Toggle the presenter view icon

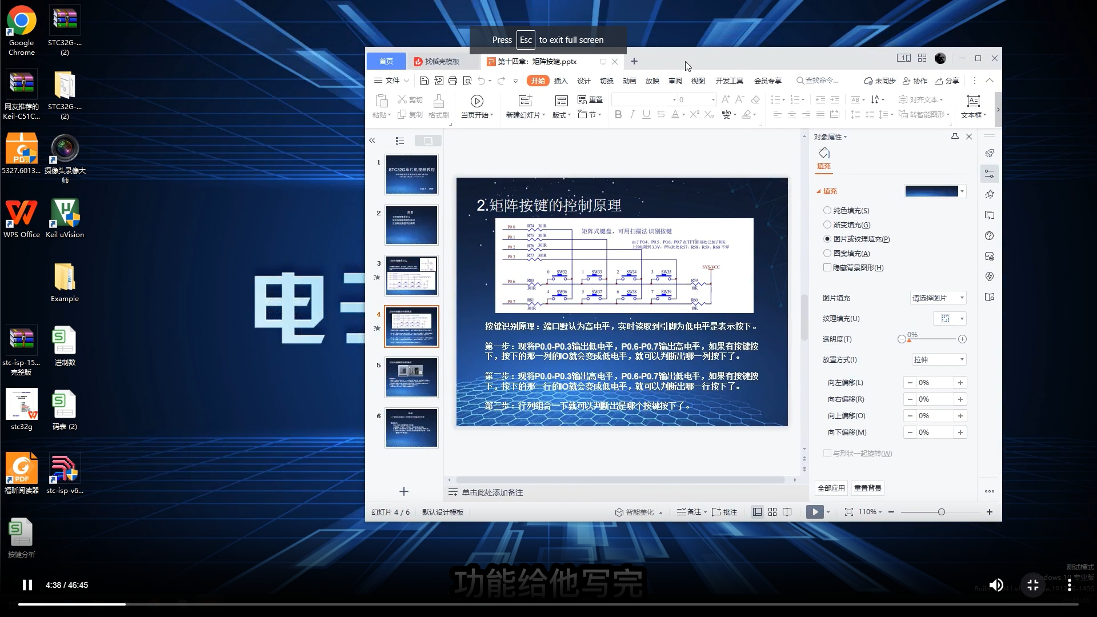(787, 511)
